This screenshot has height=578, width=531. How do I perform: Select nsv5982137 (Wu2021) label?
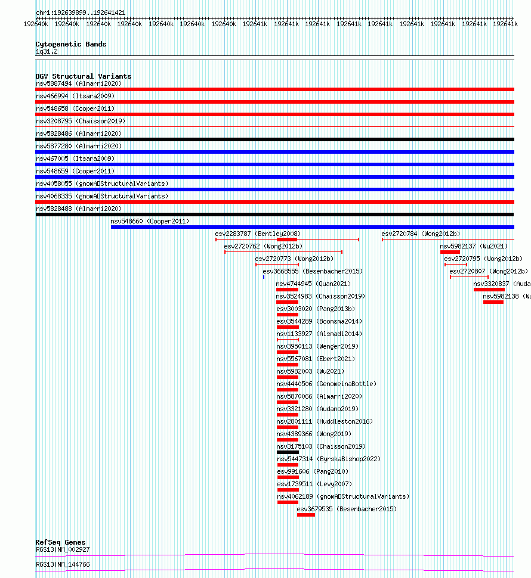(x=474, y=247)
